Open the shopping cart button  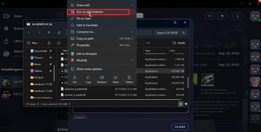pos(222,16)
